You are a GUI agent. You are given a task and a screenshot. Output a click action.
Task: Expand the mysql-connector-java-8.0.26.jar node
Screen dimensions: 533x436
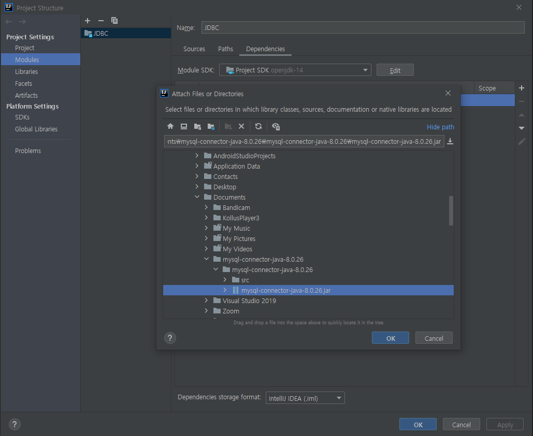click(x=225, y=290)
